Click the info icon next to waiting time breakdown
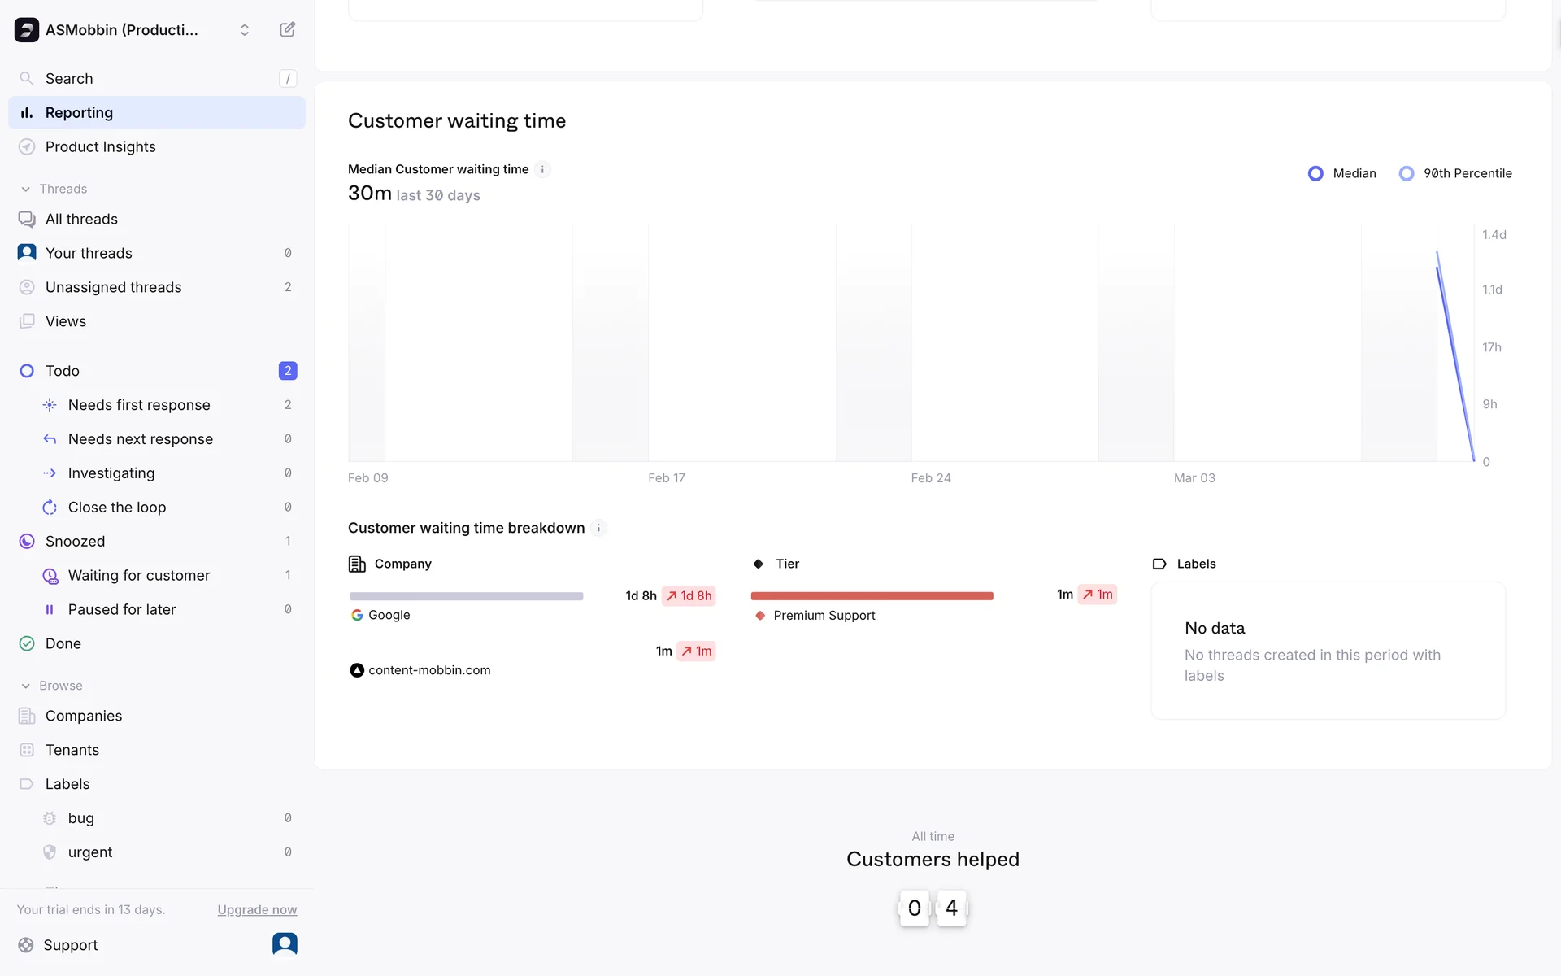Image resolution: width=1561 pixels, height=976 pixels. pos(598,528)
